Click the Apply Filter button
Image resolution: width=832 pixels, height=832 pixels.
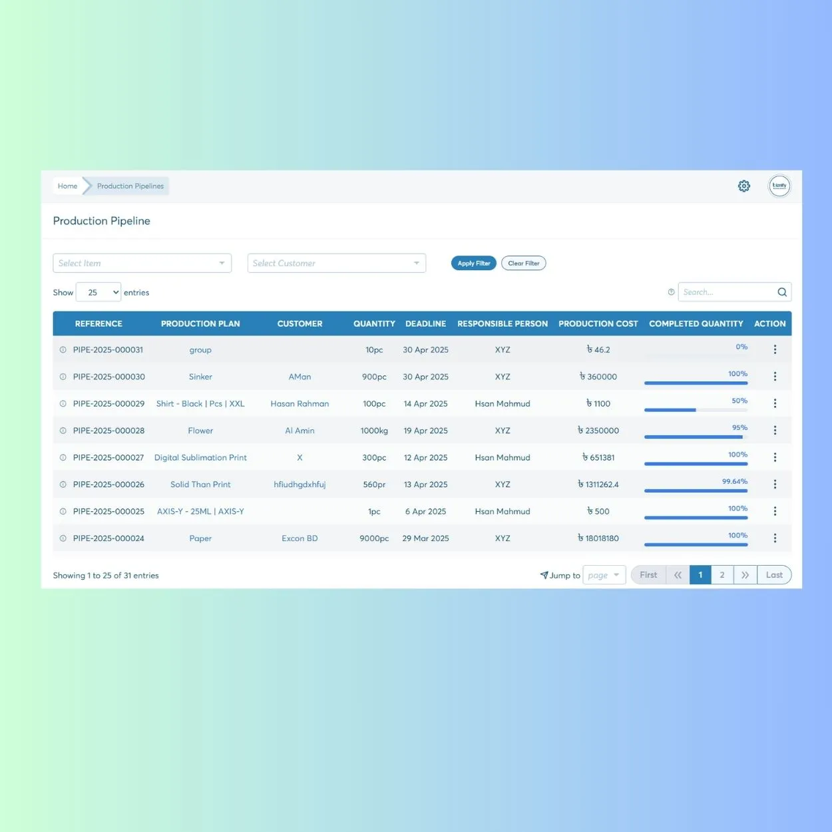pos(473,263)
